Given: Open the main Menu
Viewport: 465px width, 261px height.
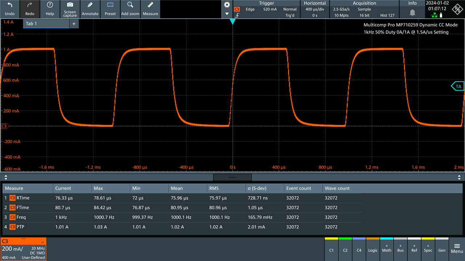Looking at the screenshot, I should [x=457, y=249].
